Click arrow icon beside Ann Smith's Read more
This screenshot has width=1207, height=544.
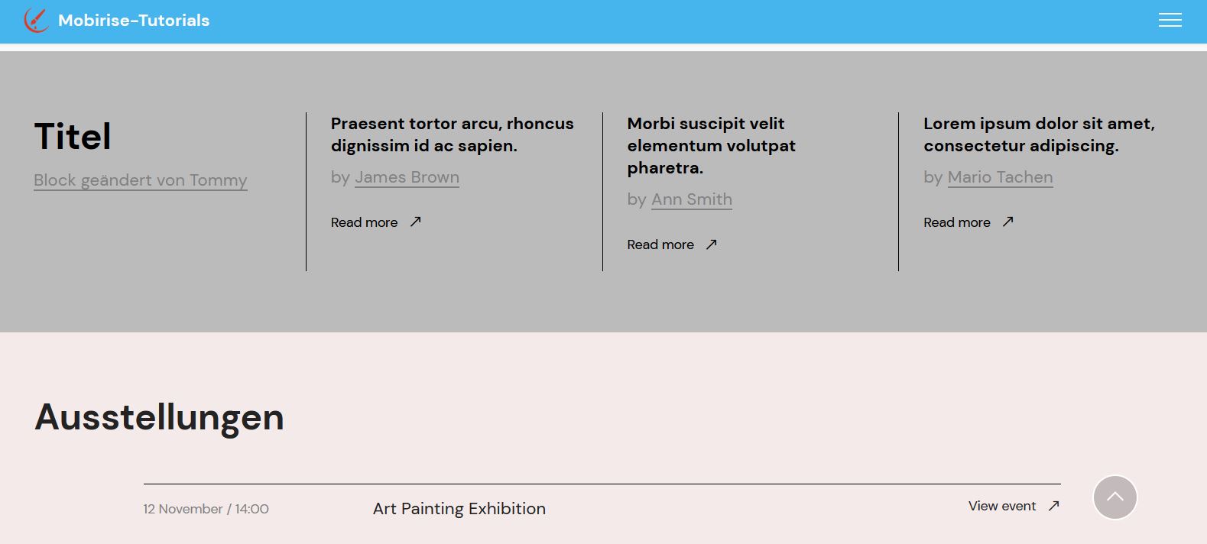click(x=712, y=244)
